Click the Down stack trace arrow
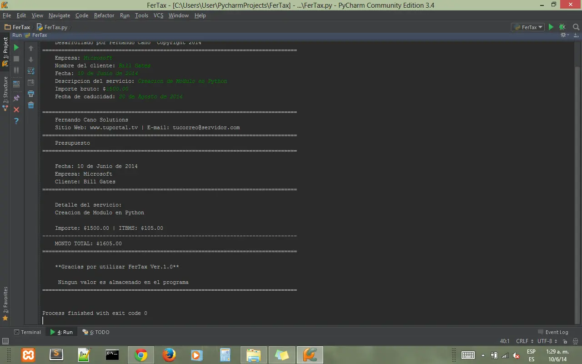The width and height of the screenshot is (582, 364). [31, 59]
